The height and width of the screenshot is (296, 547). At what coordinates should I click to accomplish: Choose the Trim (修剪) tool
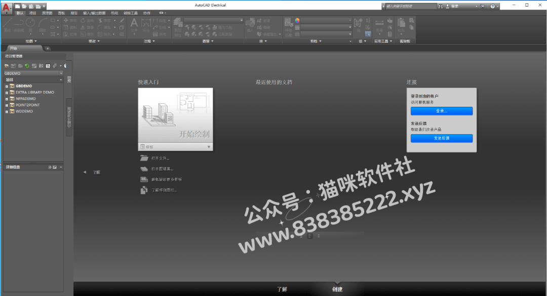[x=105, y=21]
